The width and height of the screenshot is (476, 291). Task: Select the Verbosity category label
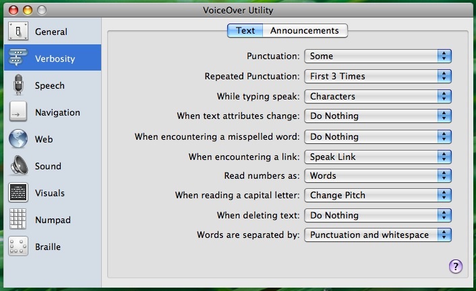(x=55, y=58)
